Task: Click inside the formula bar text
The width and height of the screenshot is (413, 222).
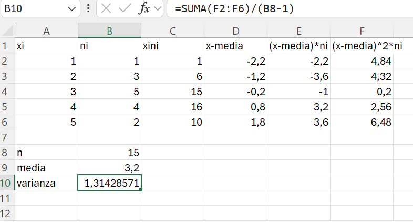Action: click(289, 9)
